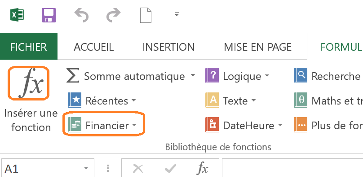Expand the DateHeure functions dropdown

(244, 125)
